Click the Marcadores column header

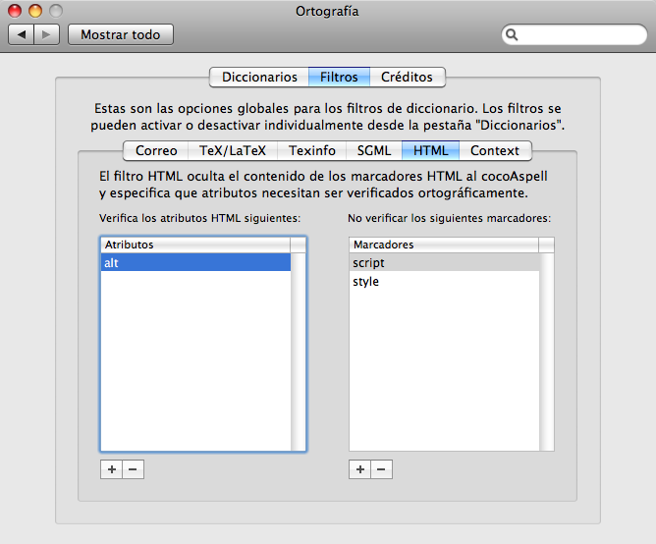444,245
